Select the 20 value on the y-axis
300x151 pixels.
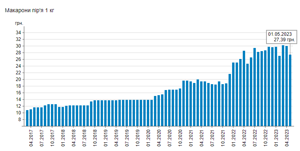(18, 79)
